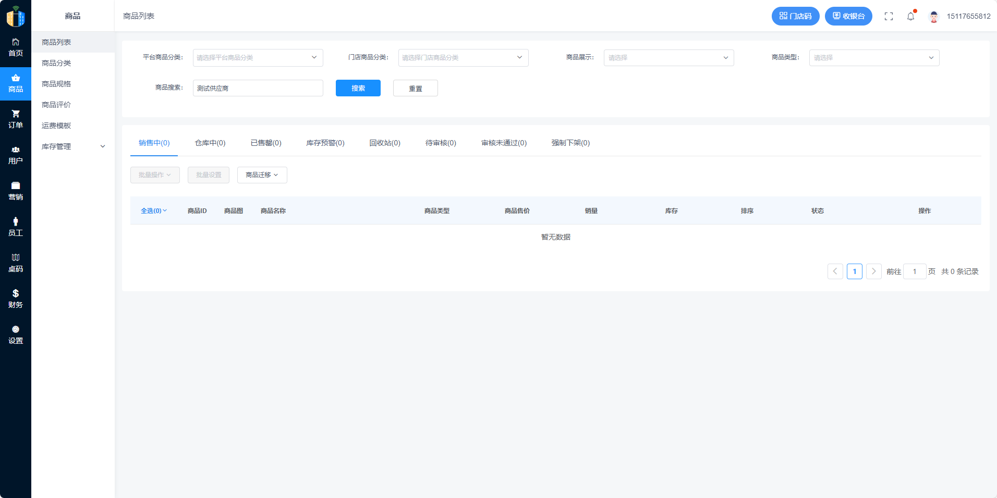Open the 门店商品分类 dropdown
The image size is (997, 498).
tap(463, 58)
